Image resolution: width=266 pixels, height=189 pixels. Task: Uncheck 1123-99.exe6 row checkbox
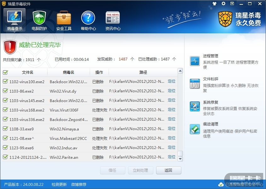5,147
